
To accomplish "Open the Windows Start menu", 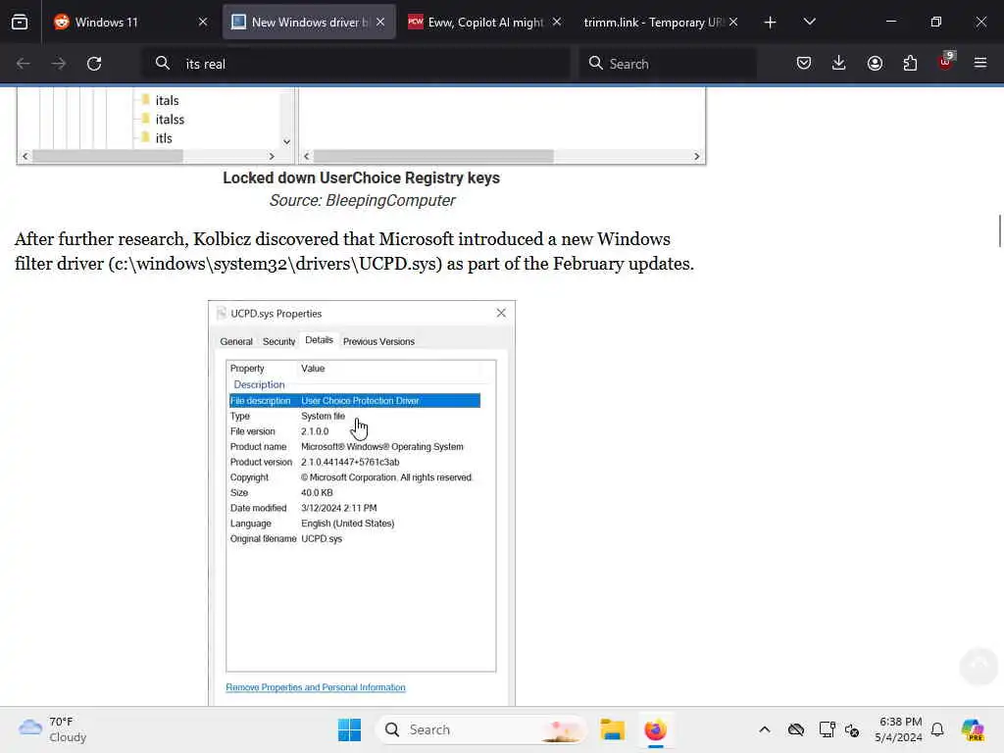I will pos(350,729).
